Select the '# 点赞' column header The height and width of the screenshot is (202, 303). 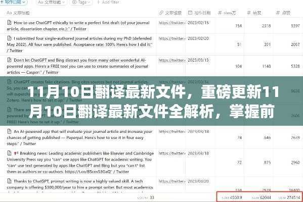click(283, 13)
